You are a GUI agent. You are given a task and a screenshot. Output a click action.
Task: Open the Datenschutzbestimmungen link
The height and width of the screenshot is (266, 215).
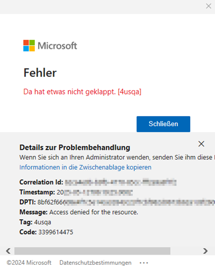point(95,262)
